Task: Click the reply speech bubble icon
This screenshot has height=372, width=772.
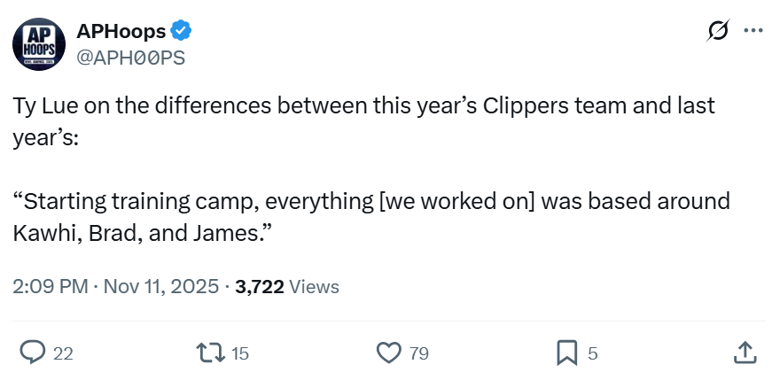Action: (33, 353)
